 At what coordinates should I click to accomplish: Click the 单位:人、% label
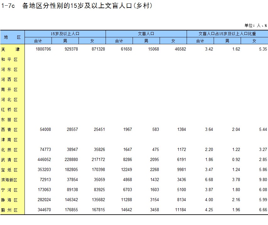[255, 26]
